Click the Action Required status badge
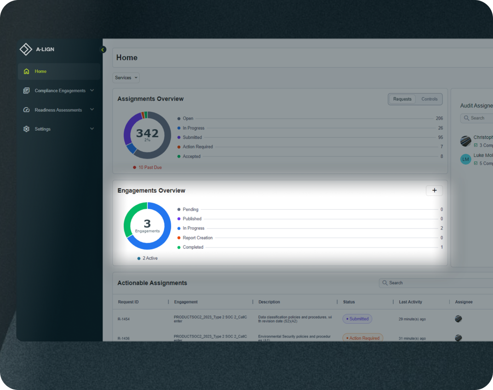 pos(363,338)
